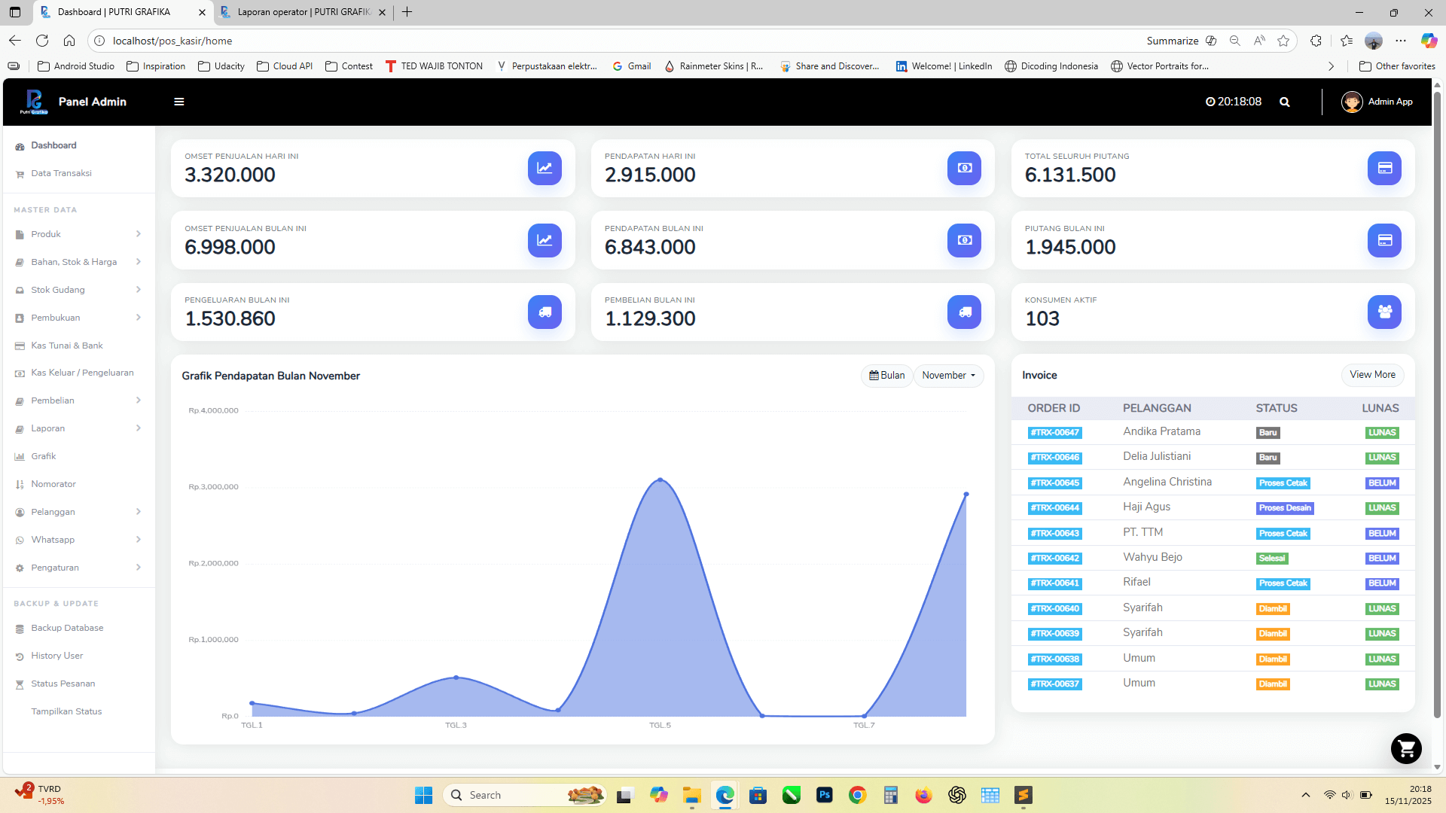Select Data Transaksi in the sidebar
The height and width of the screenshot is (813, 1446).
[x=60, y=173]
